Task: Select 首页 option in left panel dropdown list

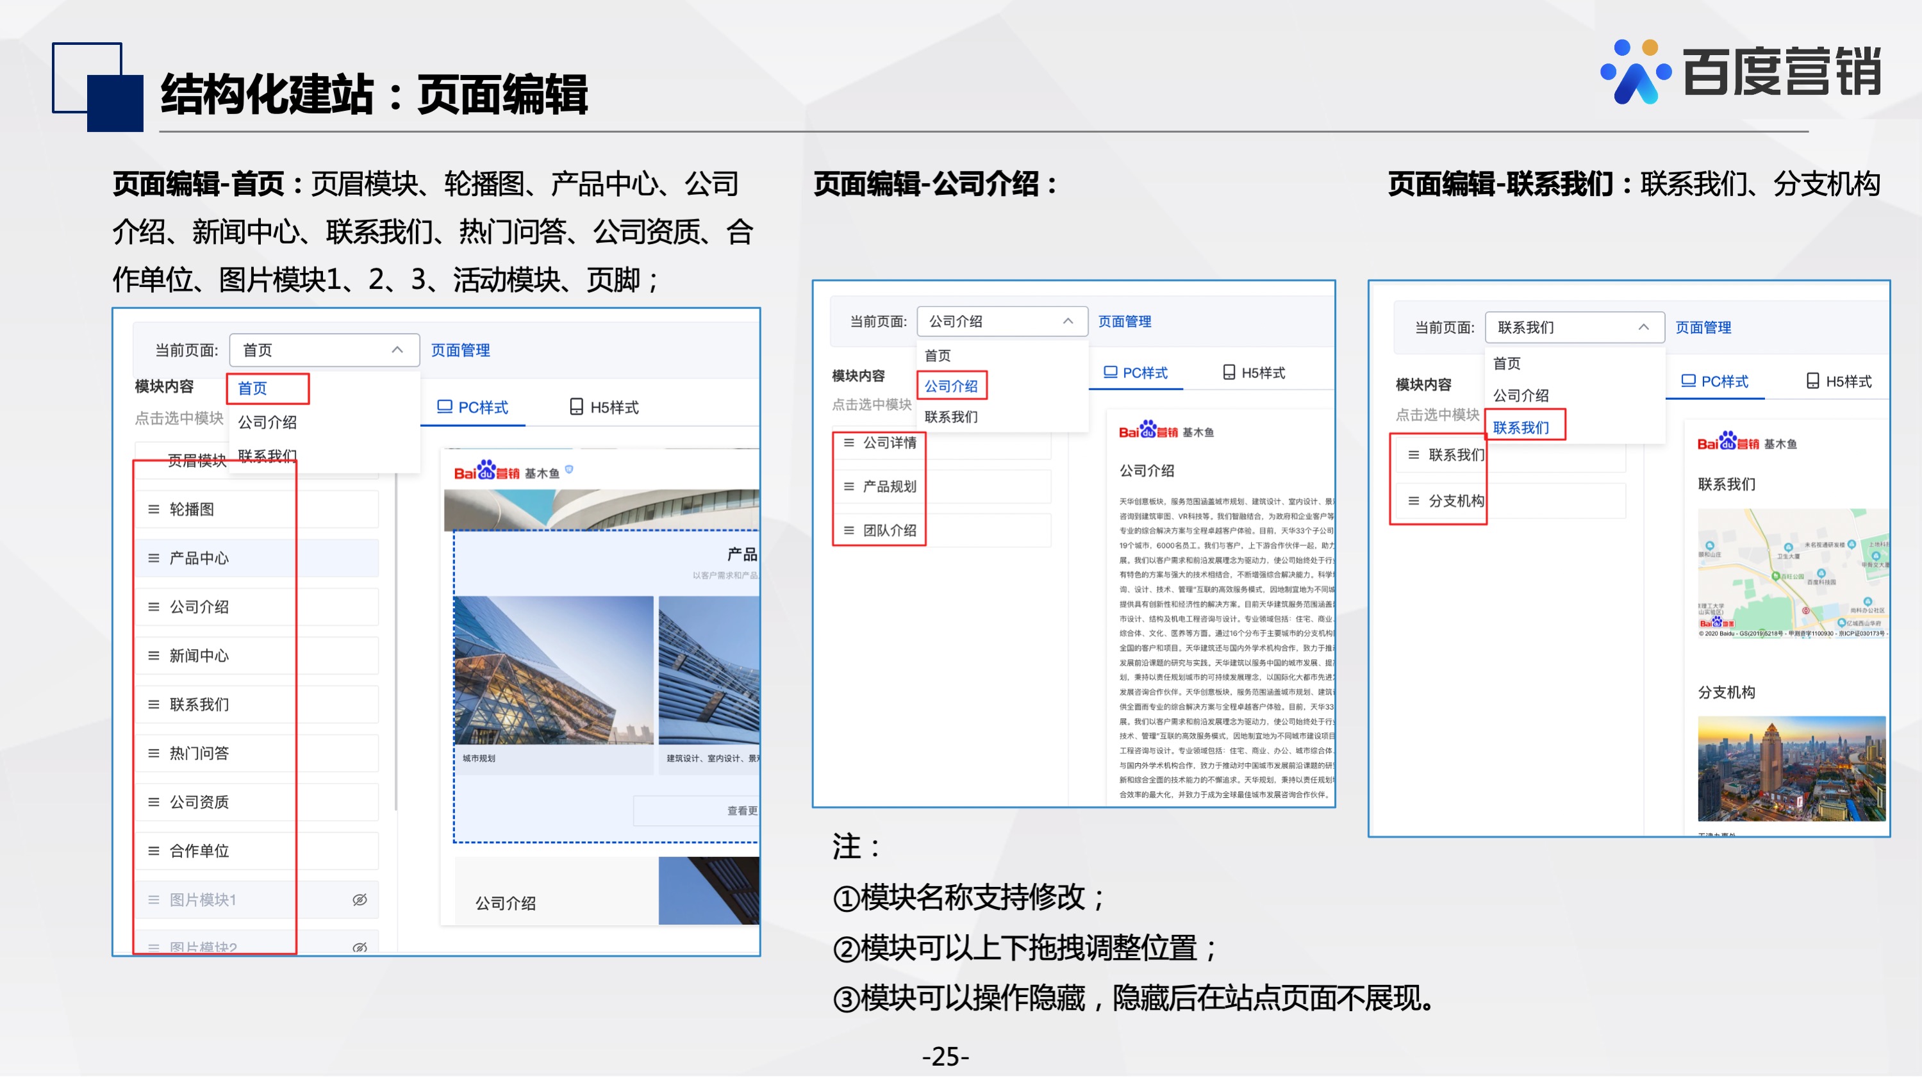Action: point(253,389)
